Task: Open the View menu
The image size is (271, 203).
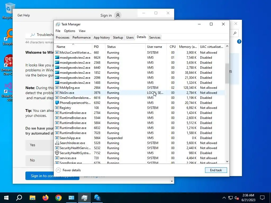Action: coord(82,31)
